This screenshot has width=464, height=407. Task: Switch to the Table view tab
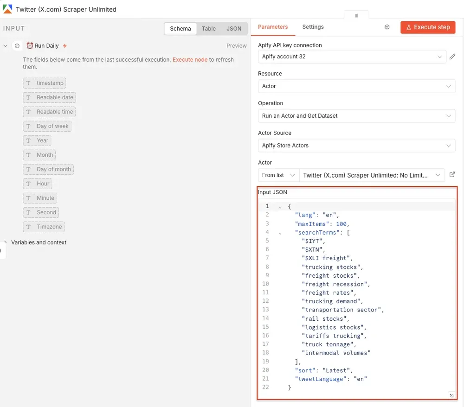point(209,29)
